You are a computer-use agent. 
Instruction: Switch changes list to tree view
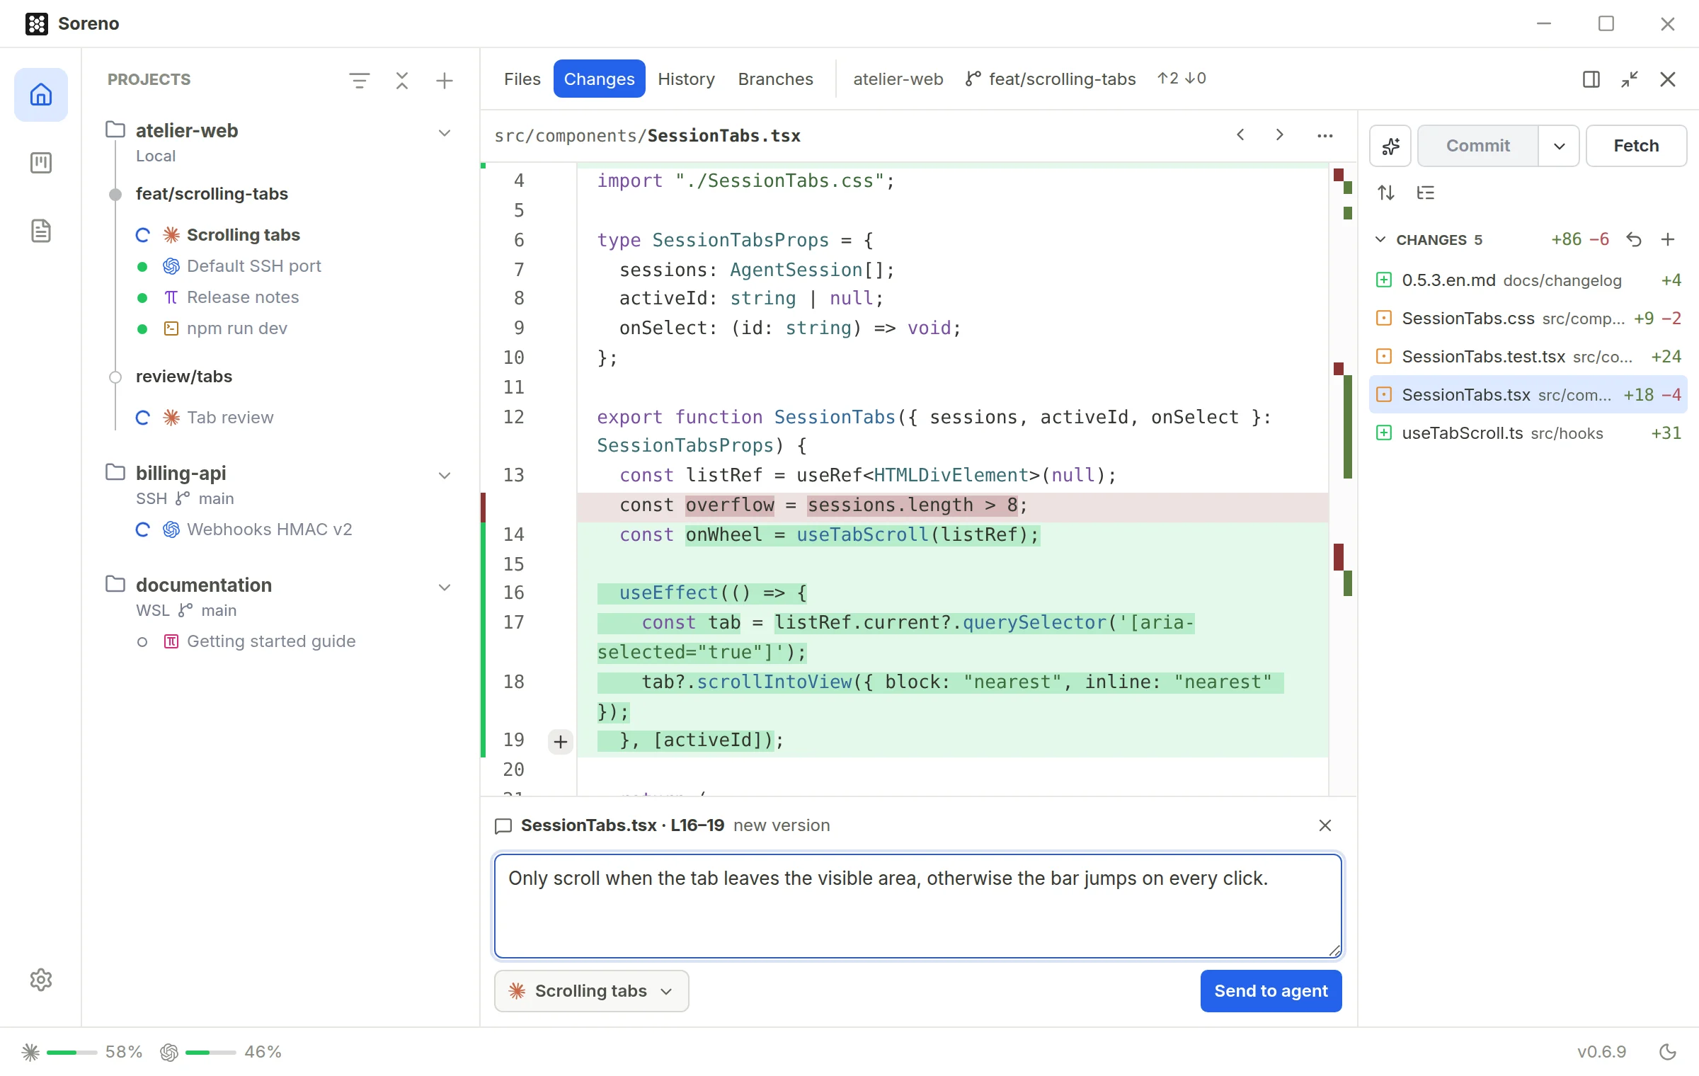tap(1426, 193)
